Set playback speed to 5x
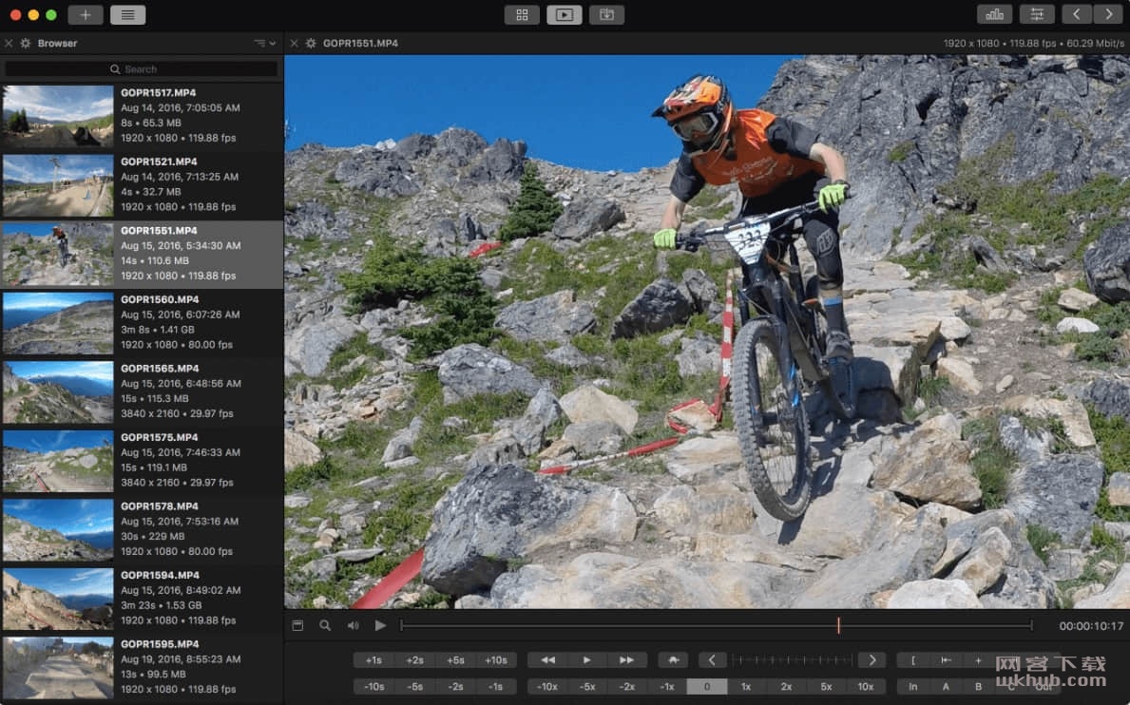 pyautogui.click(x=826, y=686)
